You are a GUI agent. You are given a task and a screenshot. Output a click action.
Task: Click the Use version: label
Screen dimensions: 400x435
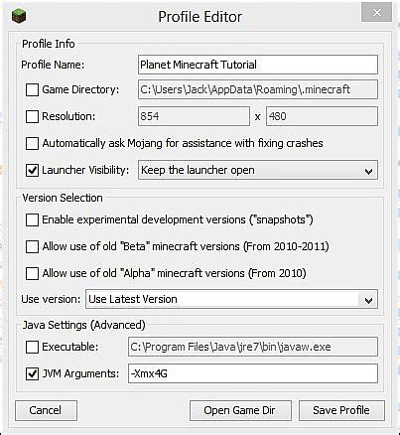coord(51,299)
